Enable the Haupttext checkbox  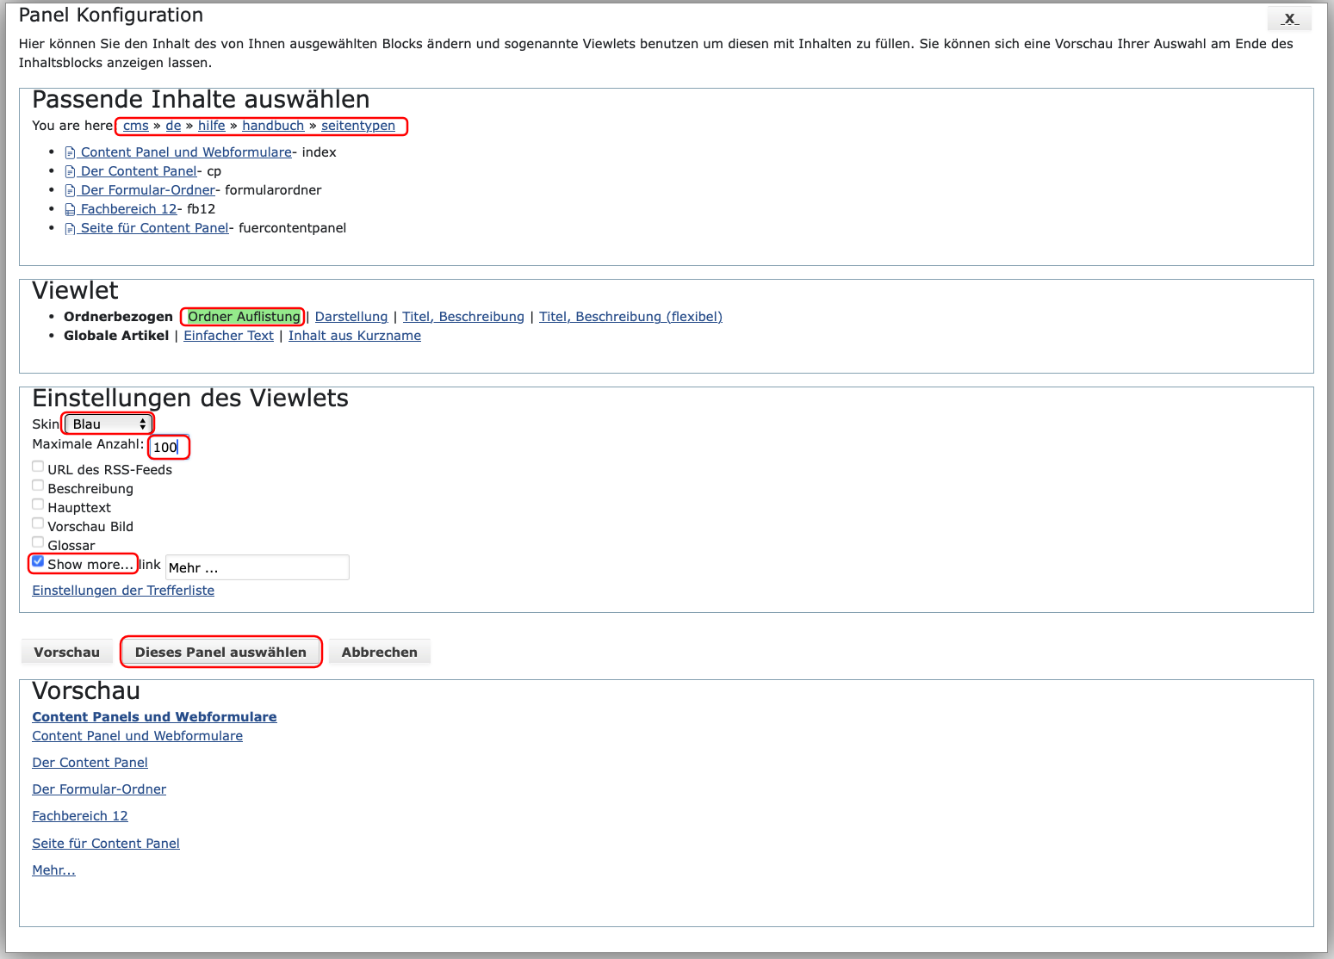38,504
